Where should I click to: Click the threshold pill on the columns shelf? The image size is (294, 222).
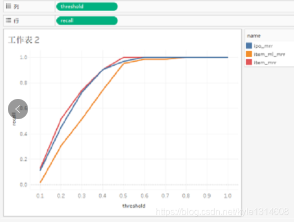click(87, 7)
